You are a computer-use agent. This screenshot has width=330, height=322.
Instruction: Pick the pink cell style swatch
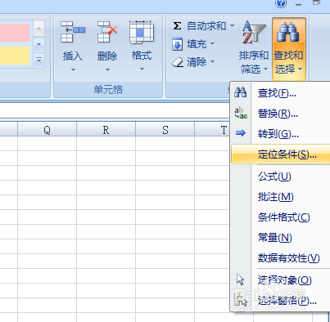pos(15,33)
